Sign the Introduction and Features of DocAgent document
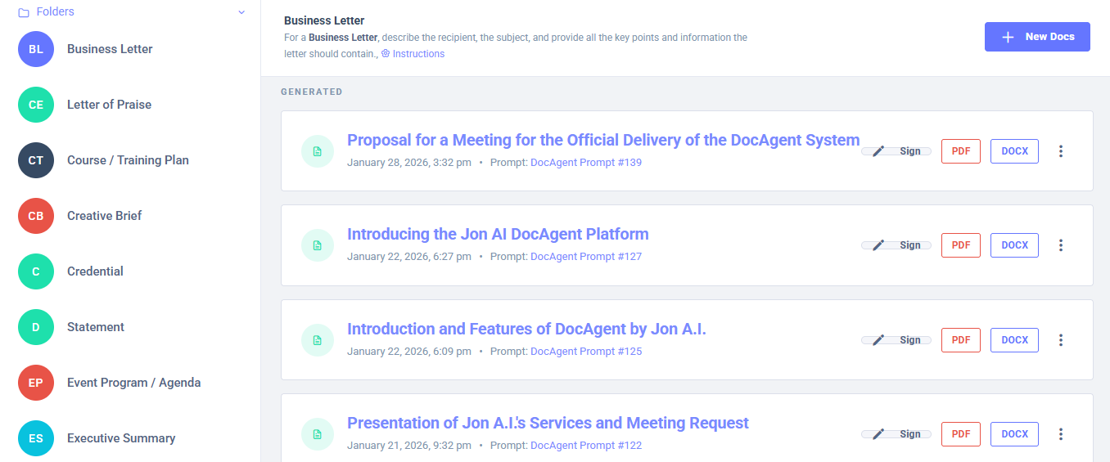Viewport: 1110px width, 462px height. coord(896,340)
